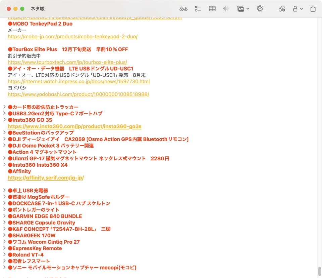Expand the media dropdown arrow
The width and height of the screenshot is (322, 278).
(x=248, y=9)
